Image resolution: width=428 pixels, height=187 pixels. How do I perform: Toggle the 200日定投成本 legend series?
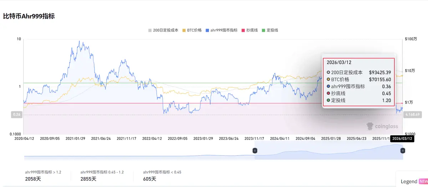(x=163, y=30)
